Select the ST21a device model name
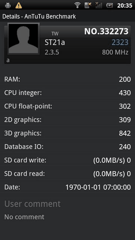Viewport: 135px width, 240px height. pos(55,42)
